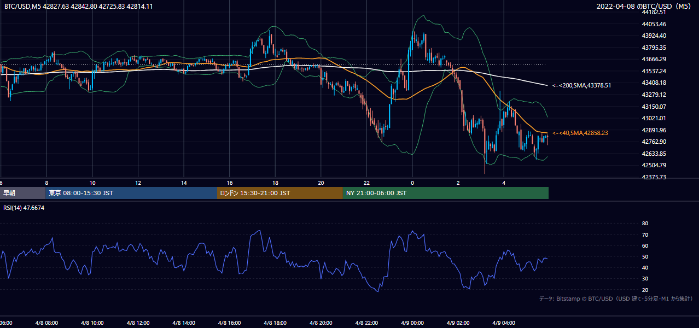The image size is (699, 328).
Task: Click the 4/8 16:00 date axis label
Action: pyautogui.click(x=230, y=323)
